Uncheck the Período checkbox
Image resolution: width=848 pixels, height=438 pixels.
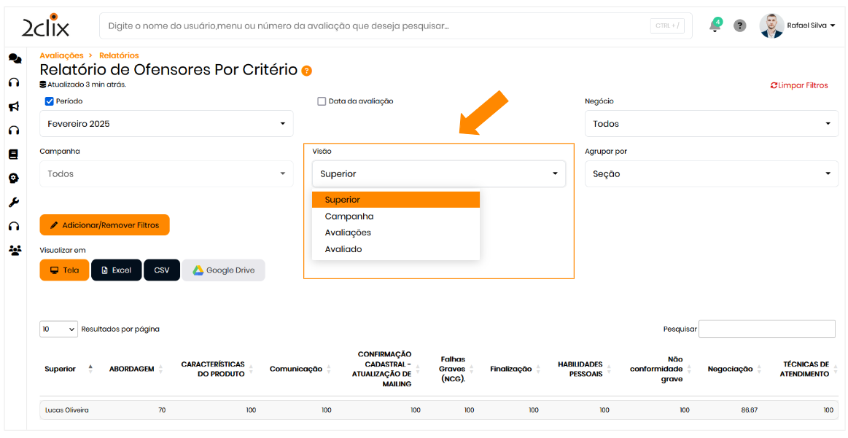click(x=50, y=101)
